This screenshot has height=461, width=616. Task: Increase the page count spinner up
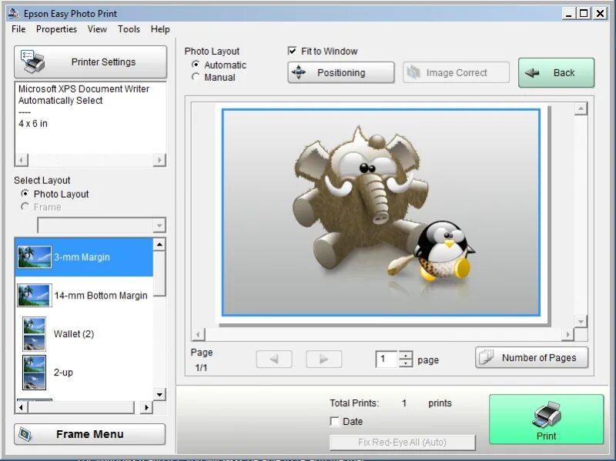coord(406,355)
